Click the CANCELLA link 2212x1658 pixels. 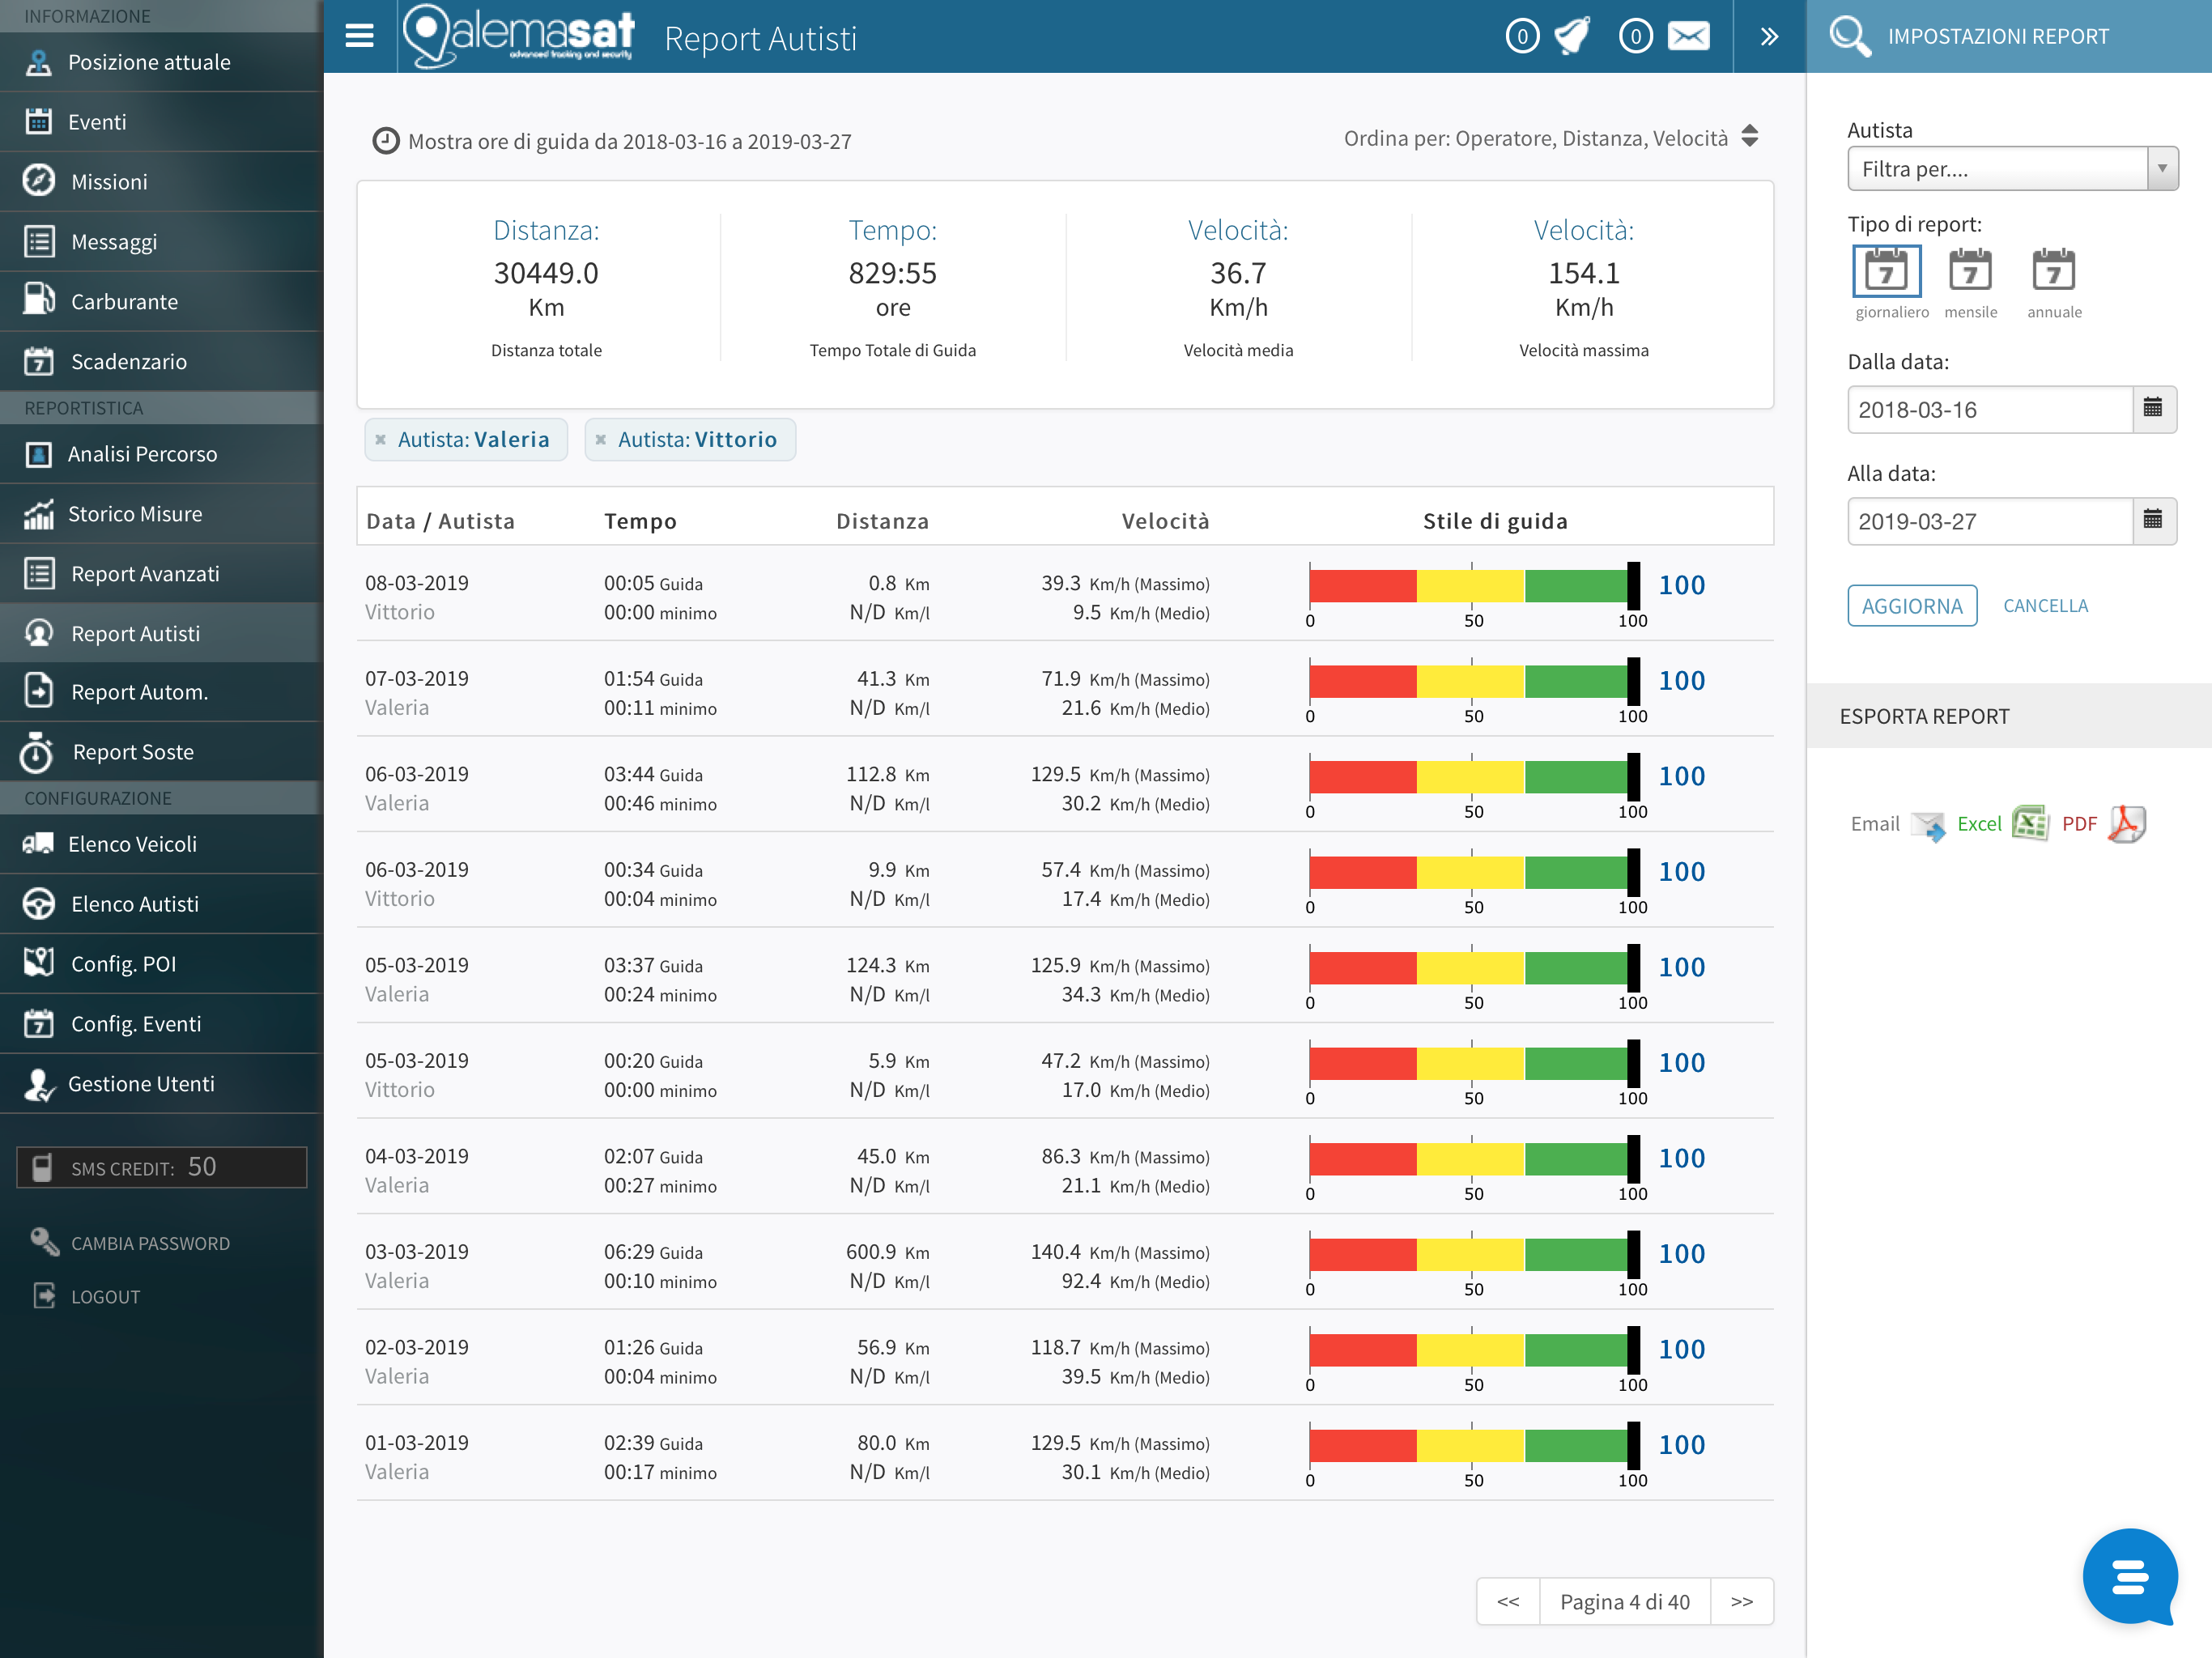click(x=2045, y=606)
